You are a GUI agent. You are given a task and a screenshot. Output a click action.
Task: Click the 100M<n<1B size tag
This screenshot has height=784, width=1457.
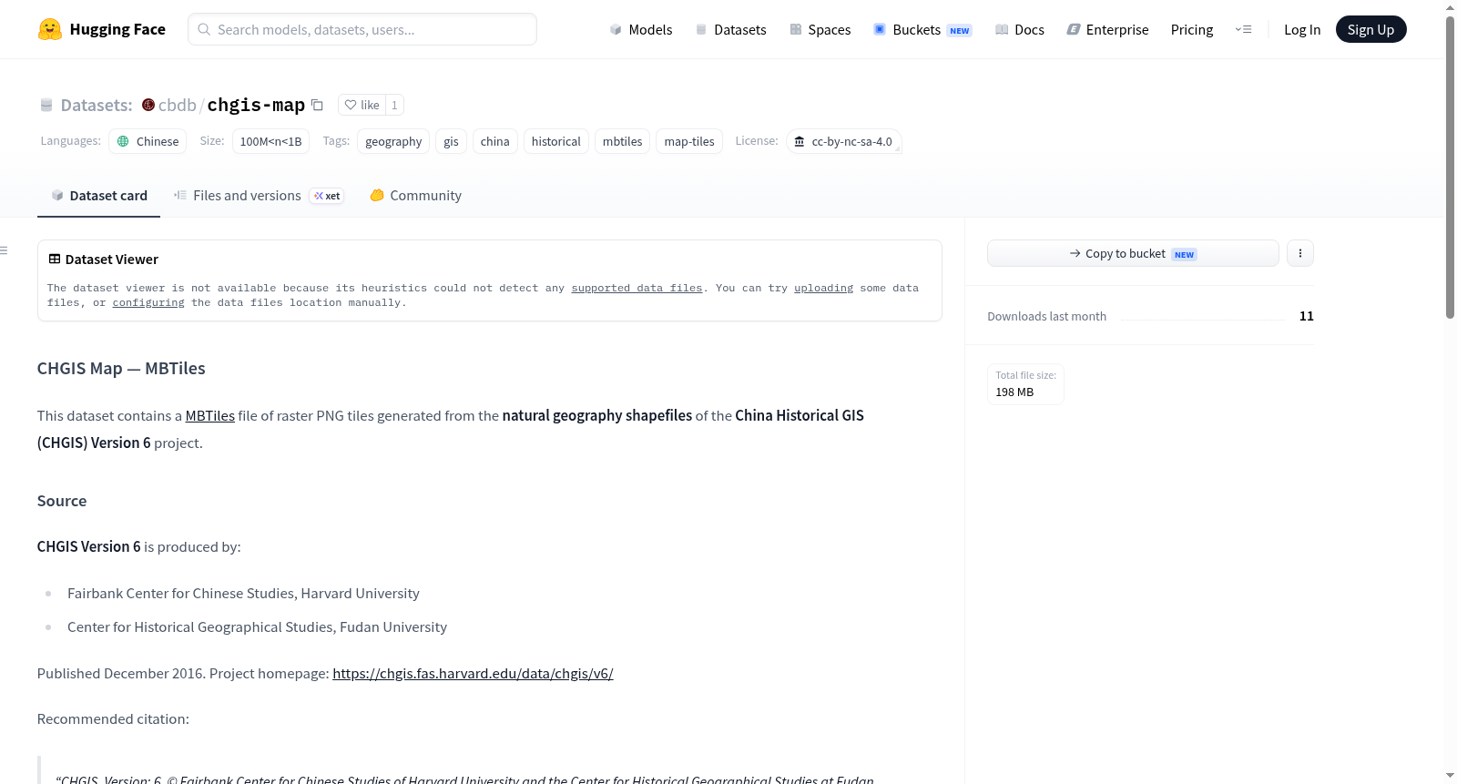[x=270, y=141]
